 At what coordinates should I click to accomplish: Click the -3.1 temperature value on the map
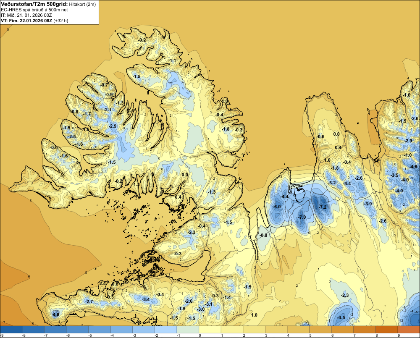[209, 304]
